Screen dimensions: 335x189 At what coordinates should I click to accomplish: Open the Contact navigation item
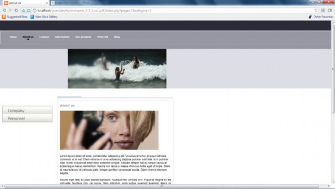pyautogui.click(x=44, y=37)
